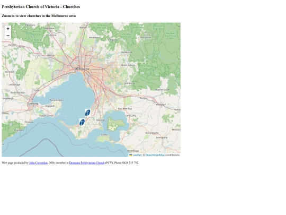Click the Bannockburn label on map

pyautogui.click(x=17, y=93)
